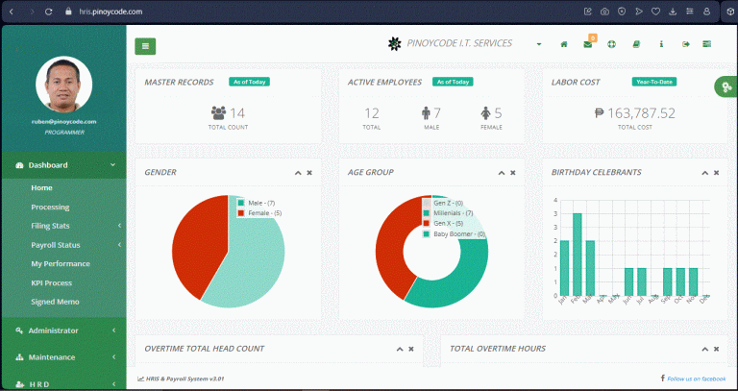Collapse the Gender chart panel
This screenshot has height=391, width=738.
click(298, 173)
